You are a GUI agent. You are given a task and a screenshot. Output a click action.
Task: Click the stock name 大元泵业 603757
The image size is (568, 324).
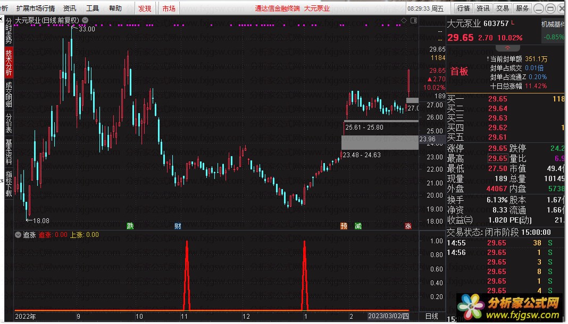click(x=478, y=24)
